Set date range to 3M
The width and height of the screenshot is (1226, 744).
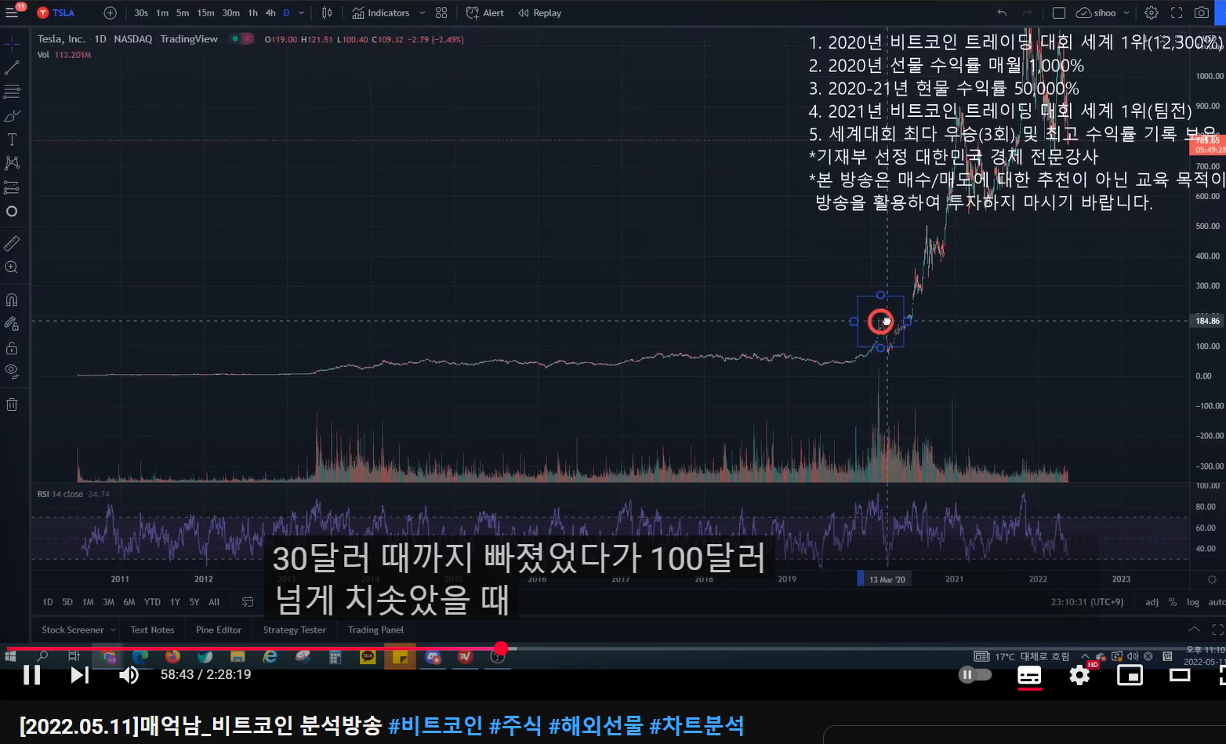(x=108, y=602)
